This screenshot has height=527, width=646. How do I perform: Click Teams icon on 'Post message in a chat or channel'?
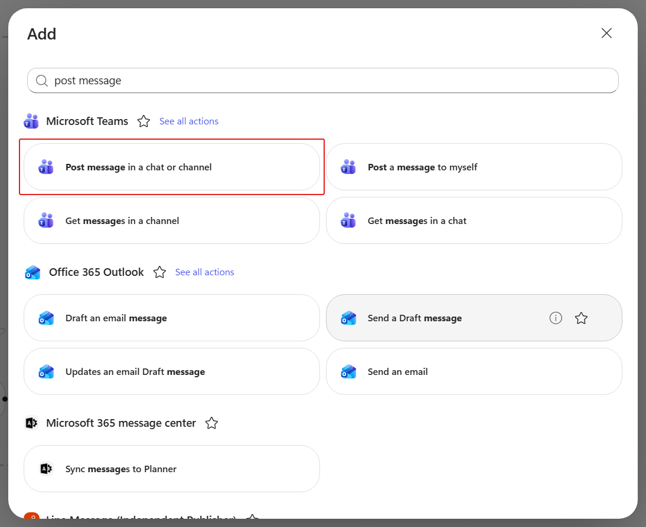[45, 167]
